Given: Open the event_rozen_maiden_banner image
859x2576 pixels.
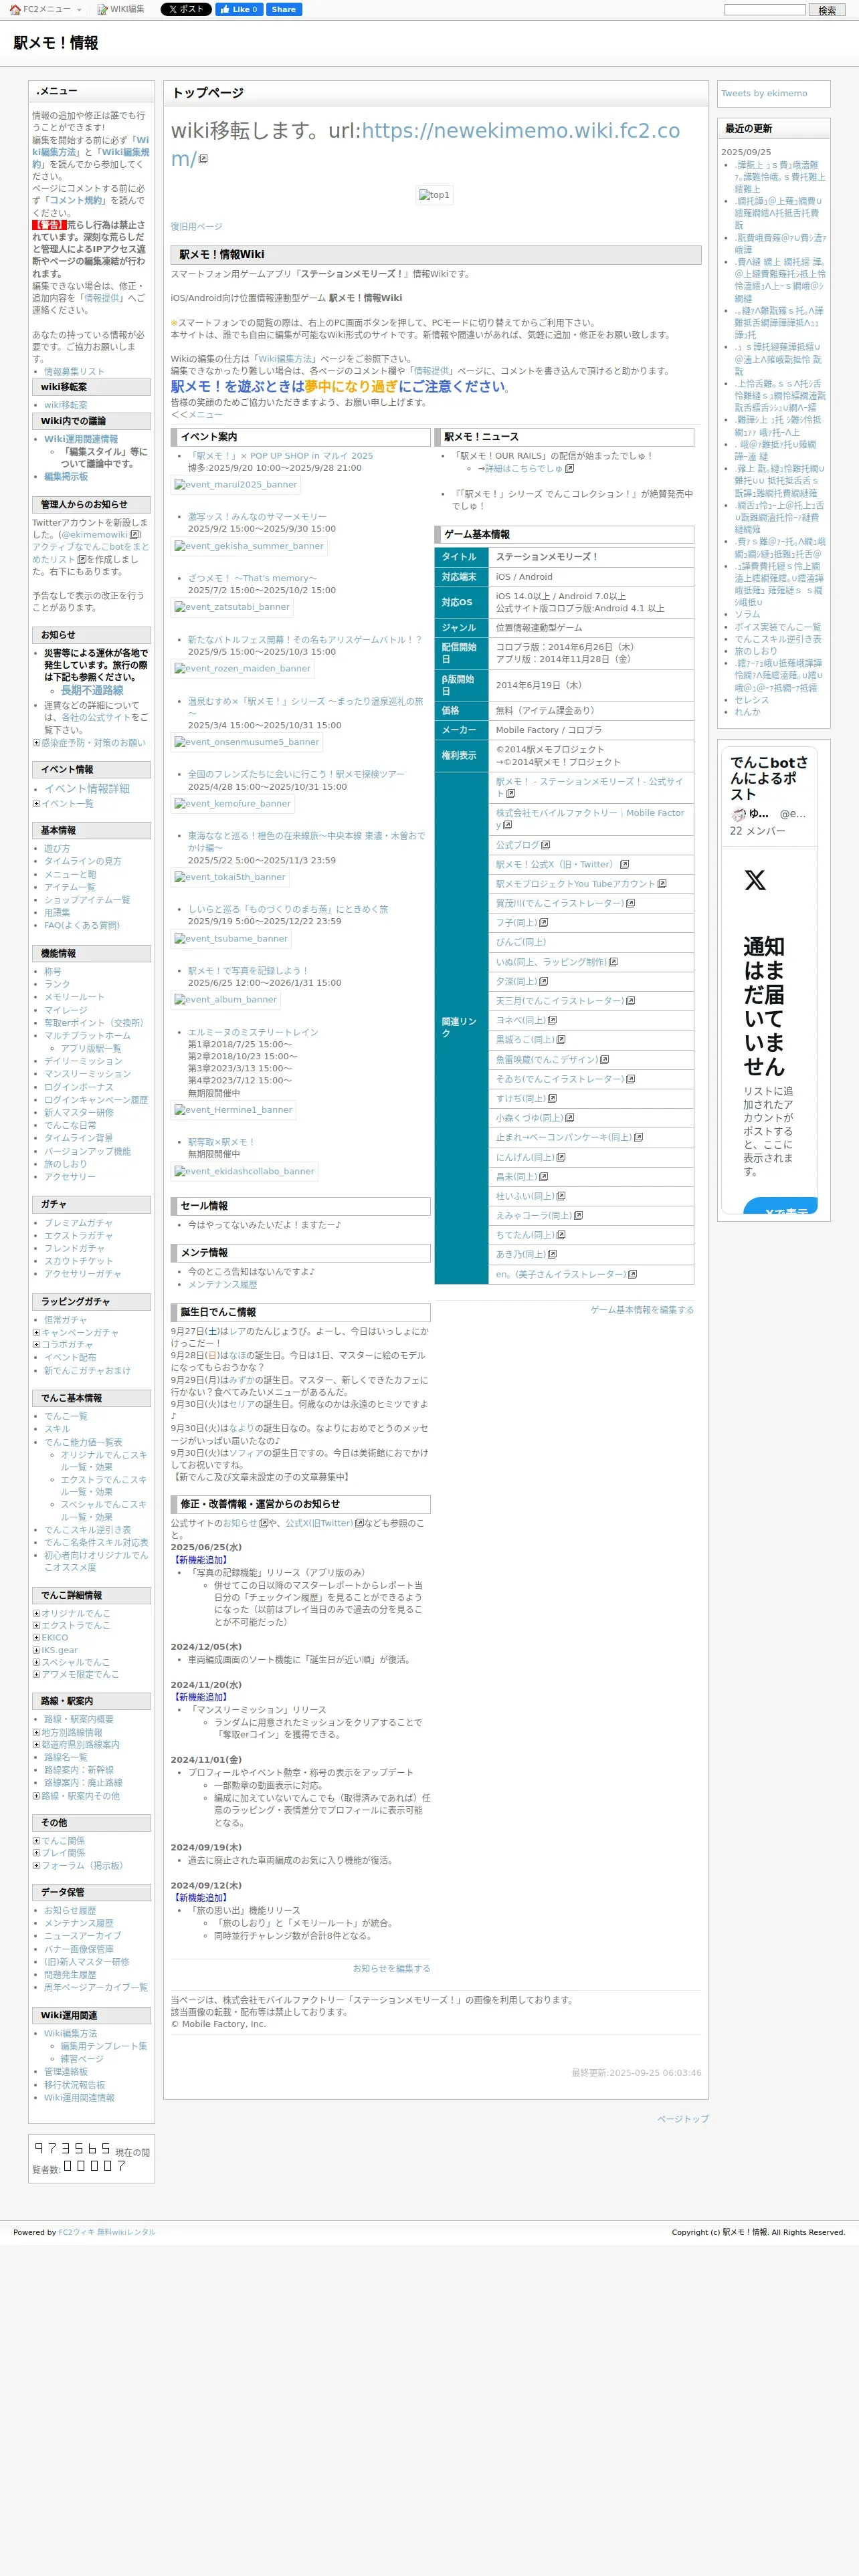Looking at the screenshot, I should (x=243, y=669).
